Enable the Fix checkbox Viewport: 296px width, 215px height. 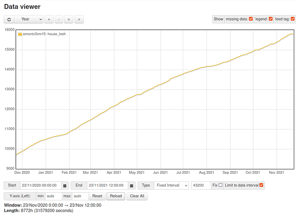(x=220, y=185)
